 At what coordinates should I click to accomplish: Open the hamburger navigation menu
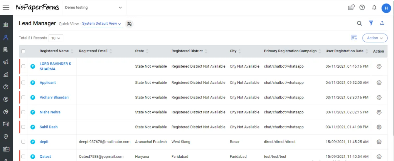pos(6,8)
